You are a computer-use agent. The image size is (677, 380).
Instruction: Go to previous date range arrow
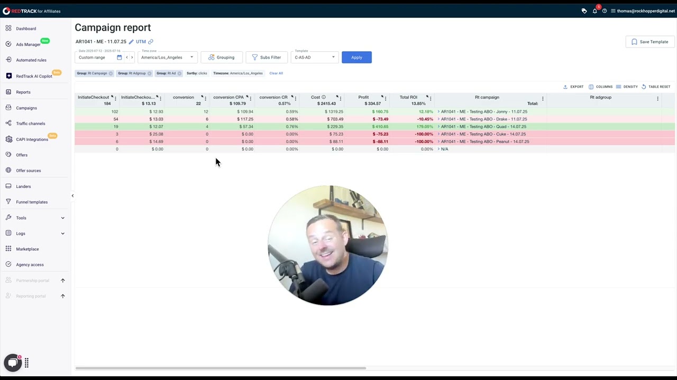126,58
